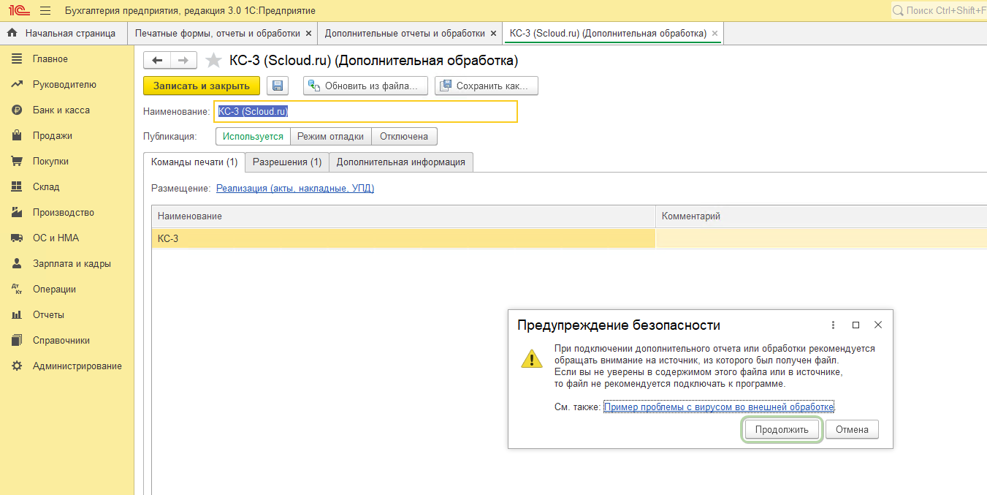The width and height of the screenshot is (987, 495).
Task: Click the Склад grid icon
Action: pos(17,186)
